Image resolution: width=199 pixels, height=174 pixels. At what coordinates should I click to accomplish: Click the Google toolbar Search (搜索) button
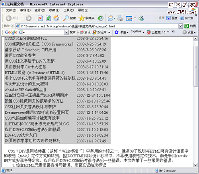click(72, 32)
